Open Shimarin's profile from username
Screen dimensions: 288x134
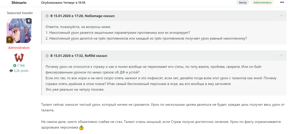tap(19, 2)
